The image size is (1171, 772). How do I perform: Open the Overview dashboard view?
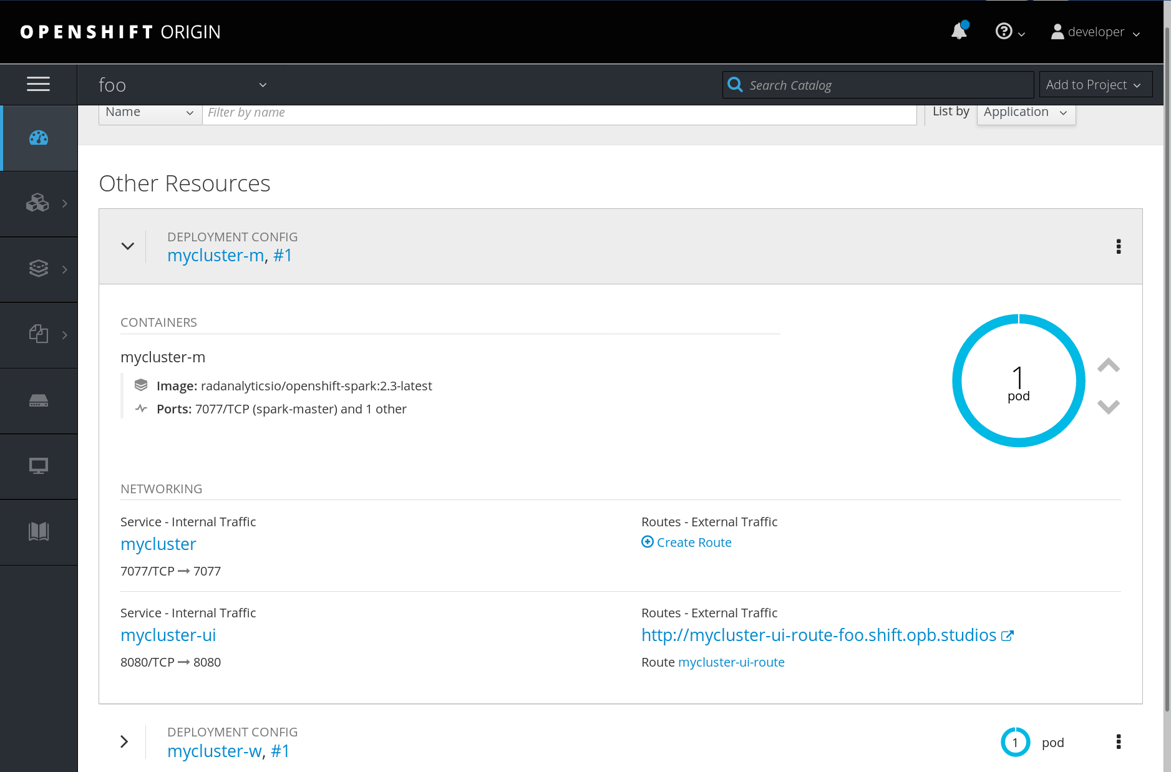coord(38,137)
